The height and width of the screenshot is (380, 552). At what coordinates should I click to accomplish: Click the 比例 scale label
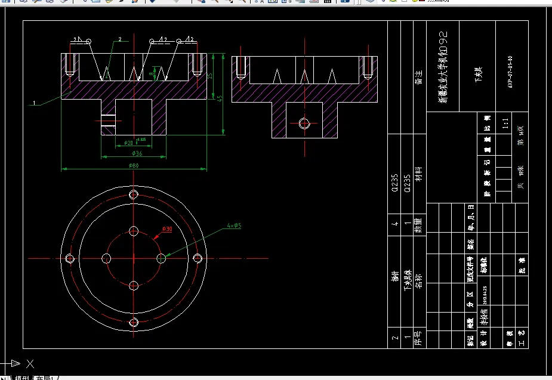(487, 122)
